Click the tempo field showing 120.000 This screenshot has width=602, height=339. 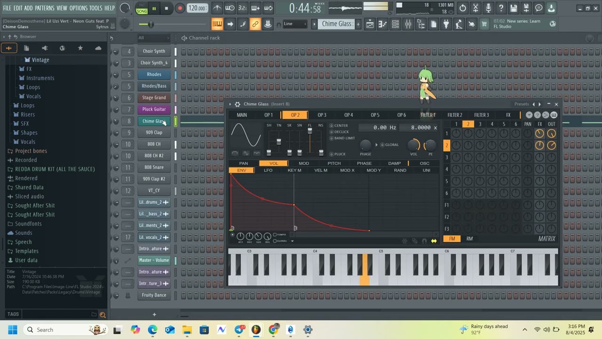click(x=197, y=8)
